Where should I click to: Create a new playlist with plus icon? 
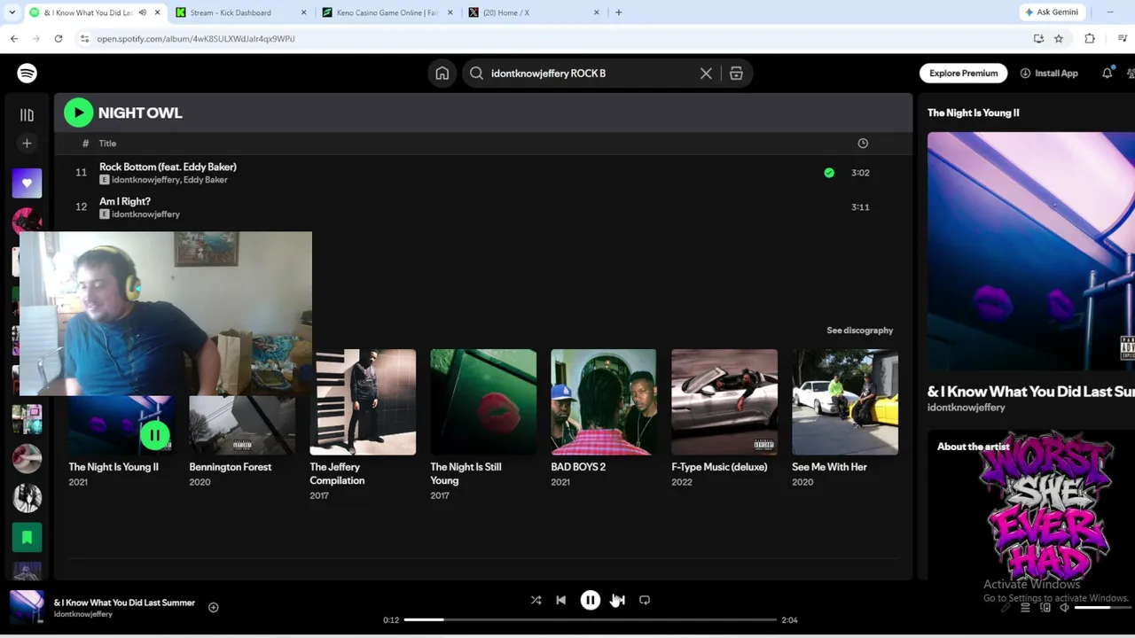pyautogui.click(x=27, y=144)
